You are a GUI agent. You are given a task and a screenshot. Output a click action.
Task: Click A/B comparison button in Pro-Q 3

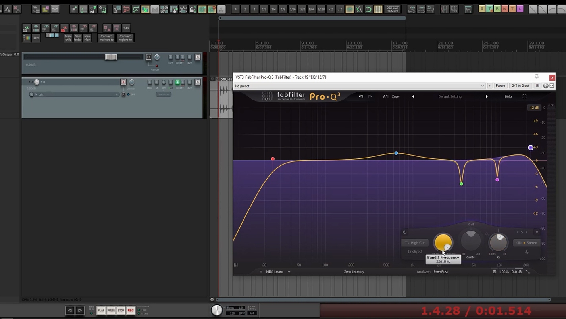pyautogui.click(x=385, y=96)
